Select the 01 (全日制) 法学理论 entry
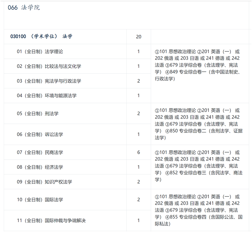The image size is (252, 232). [x=40, y=51]
